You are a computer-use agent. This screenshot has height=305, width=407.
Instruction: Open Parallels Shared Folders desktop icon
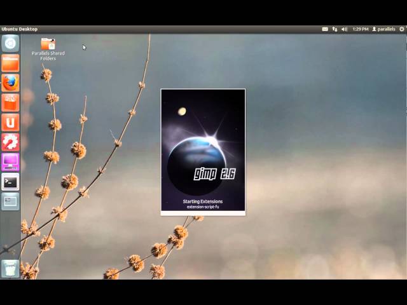click(x=48, y=50)
